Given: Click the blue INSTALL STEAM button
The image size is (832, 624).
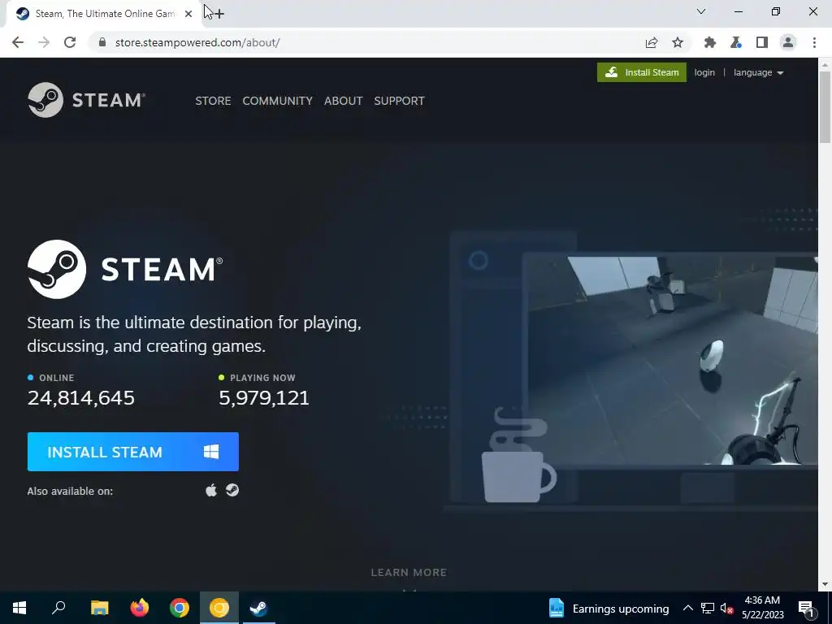Looking at the screenshot, I should (133, 452).
